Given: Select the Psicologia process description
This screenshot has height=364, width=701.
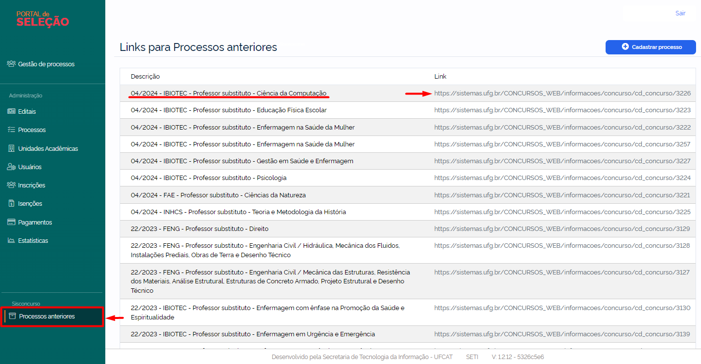Looking at the screenshot, I should pos(209,178).
